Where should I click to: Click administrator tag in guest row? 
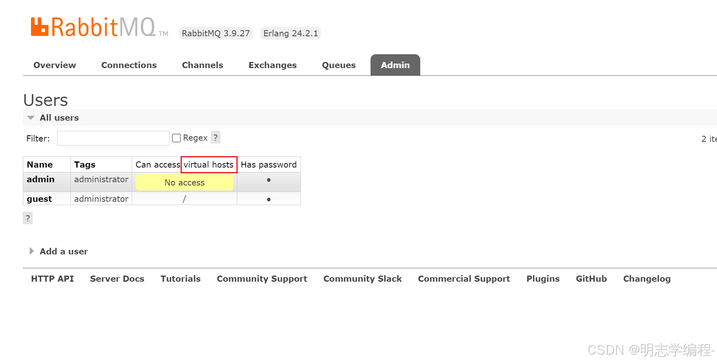click(x=101, y=199)
